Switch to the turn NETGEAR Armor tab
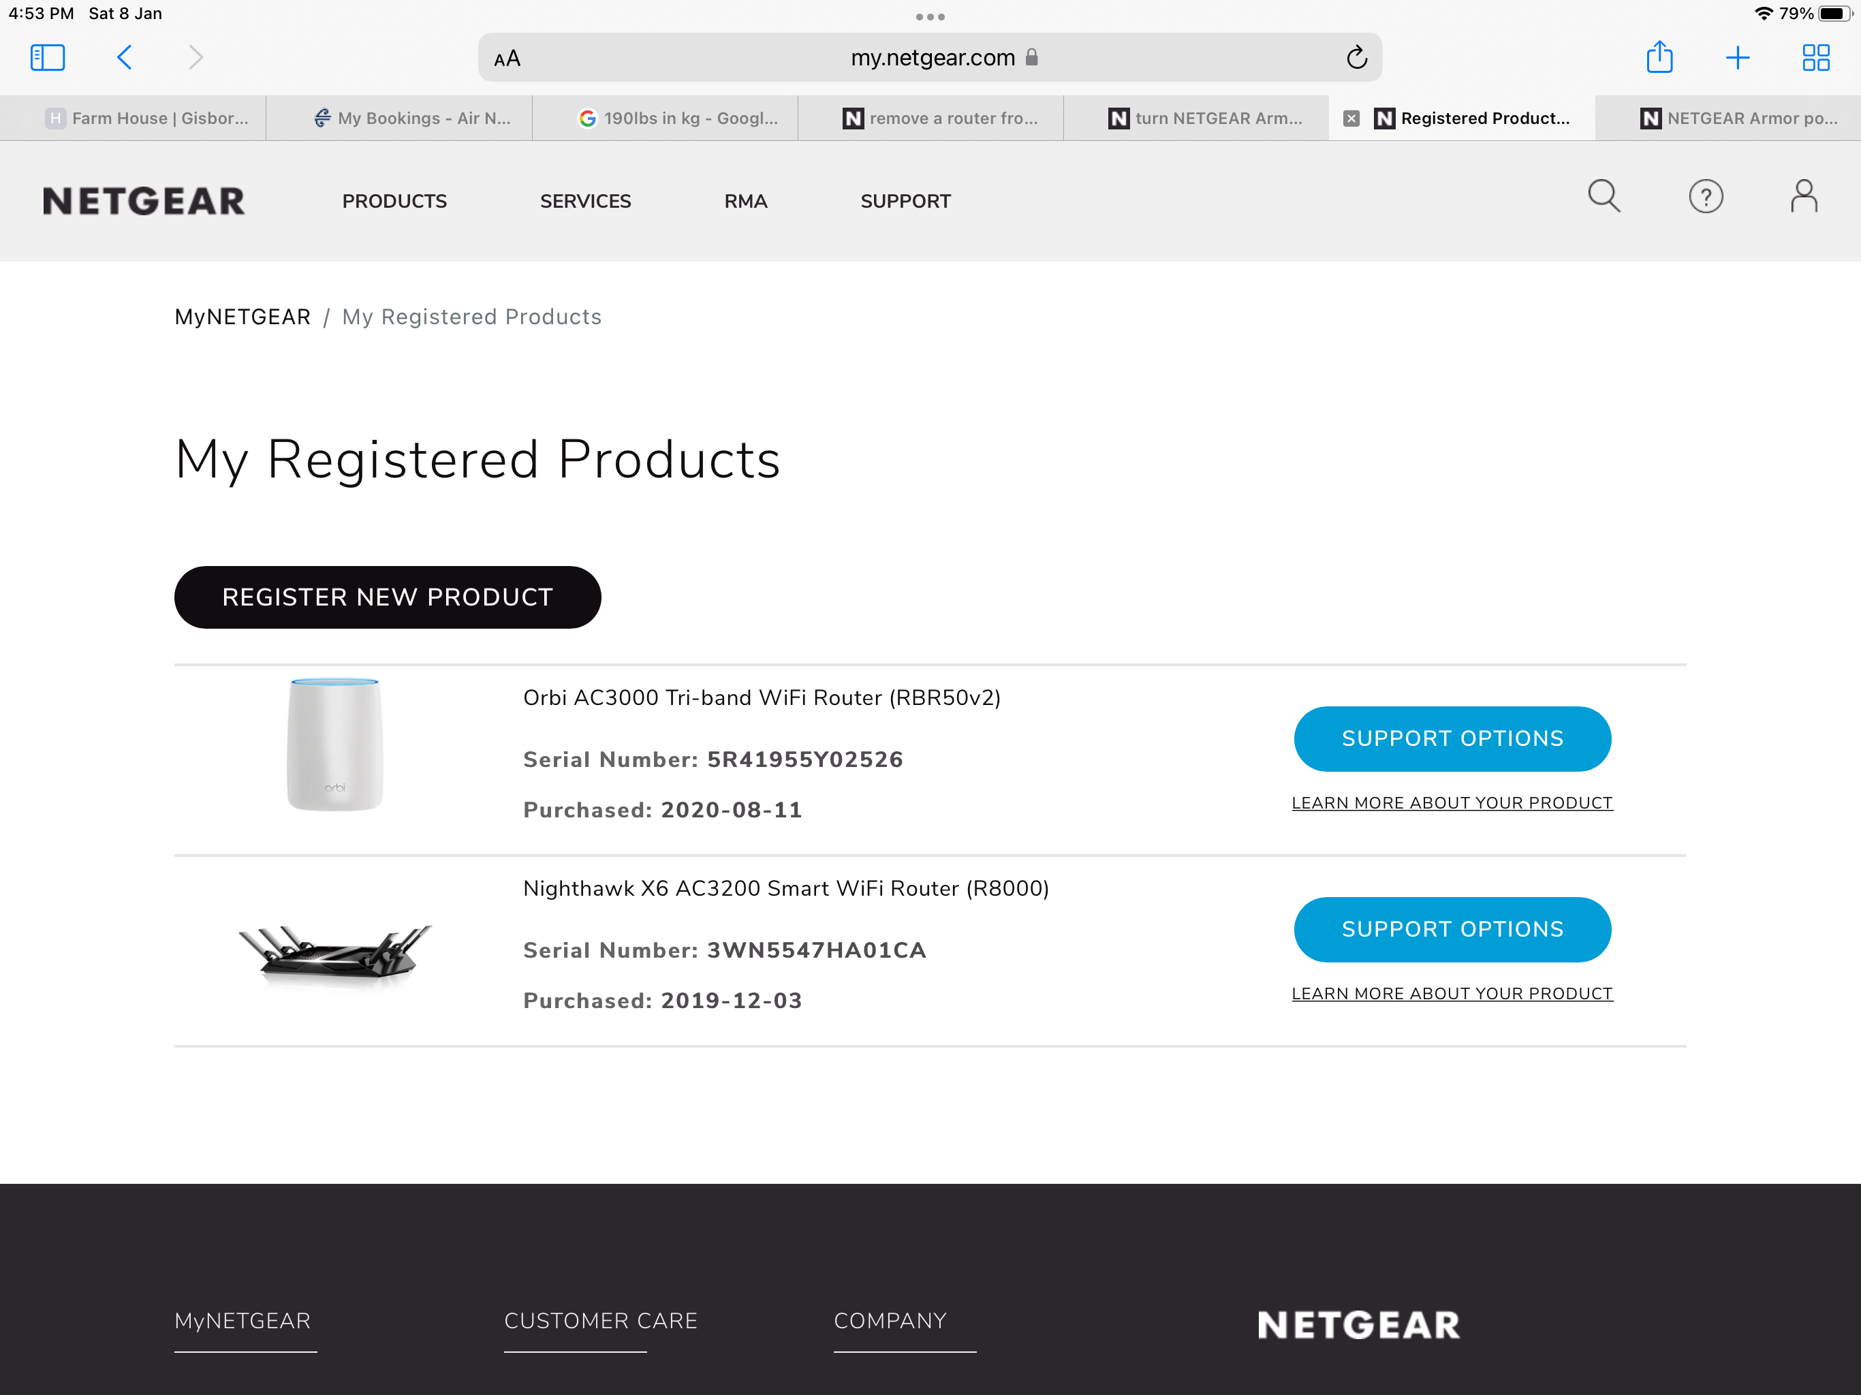 [1198, 119]
